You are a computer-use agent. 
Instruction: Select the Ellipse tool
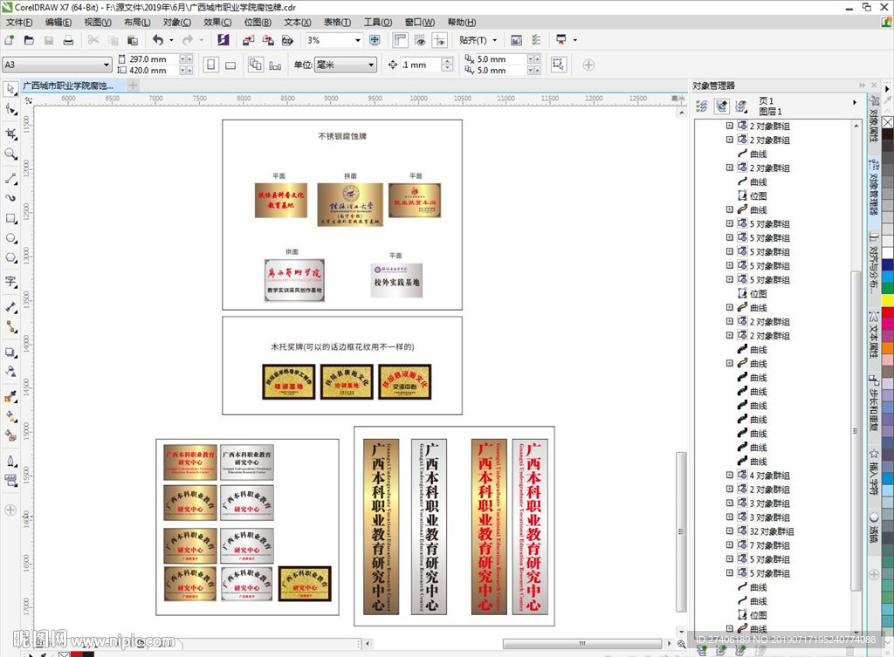11,238
